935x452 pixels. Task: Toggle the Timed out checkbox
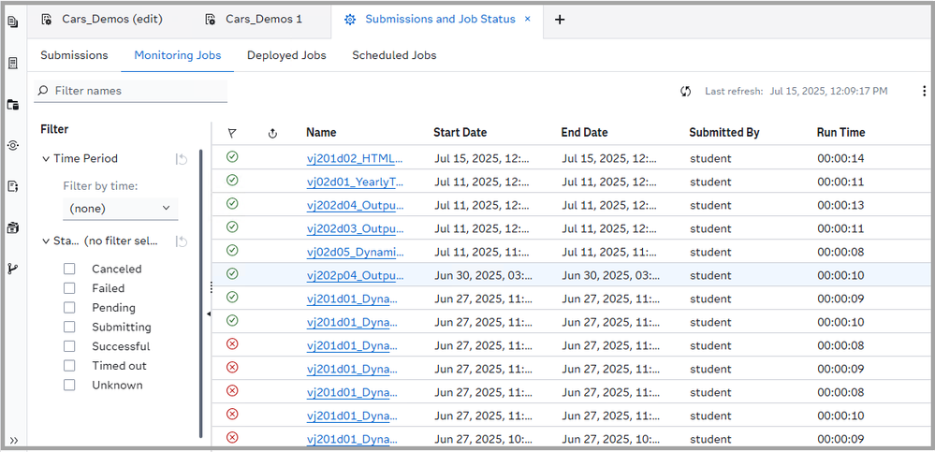69,366
